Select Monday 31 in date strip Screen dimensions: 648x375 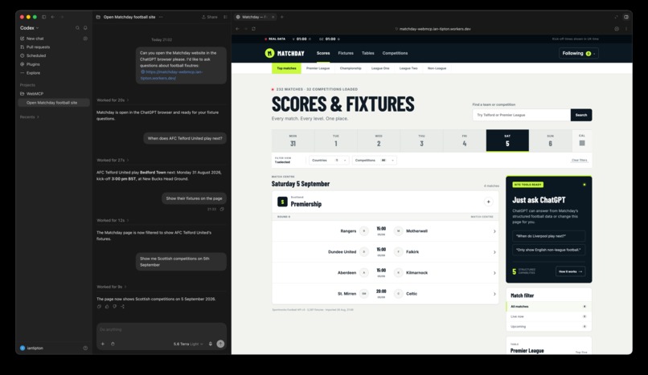(293, 141)
